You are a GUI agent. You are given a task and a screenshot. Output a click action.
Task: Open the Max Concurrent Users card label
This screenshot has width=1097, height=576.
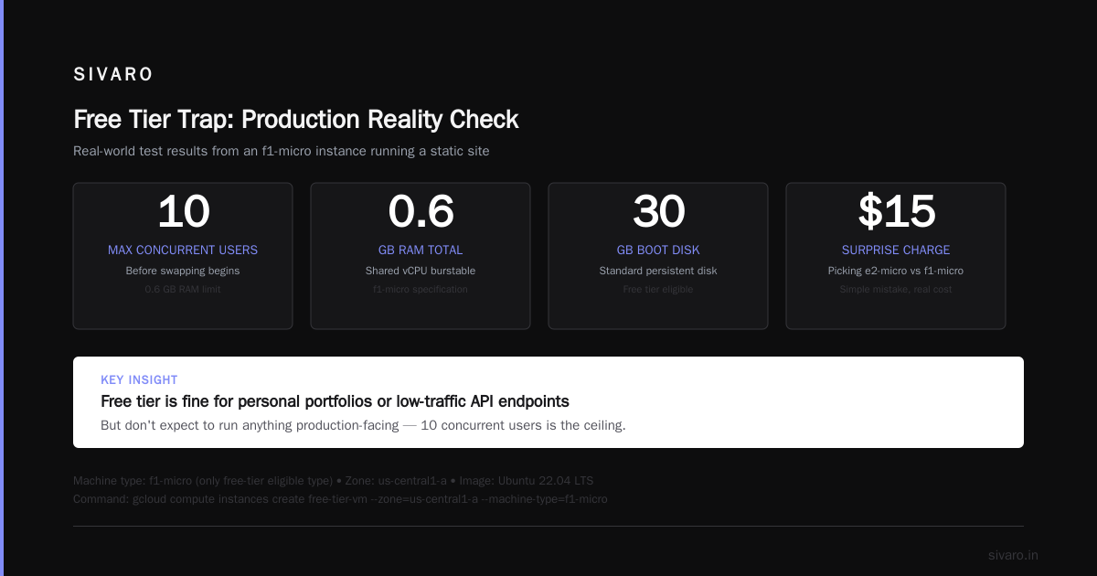point(183,250)
